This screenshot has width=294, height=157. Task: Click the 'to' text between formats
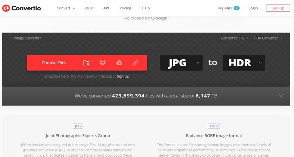click(212, 62)
